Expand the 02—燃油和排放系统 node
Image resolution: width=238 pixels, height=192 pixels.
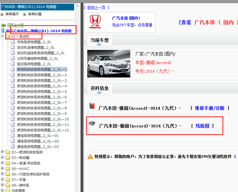pyautogui.click(x=2, y=152)
